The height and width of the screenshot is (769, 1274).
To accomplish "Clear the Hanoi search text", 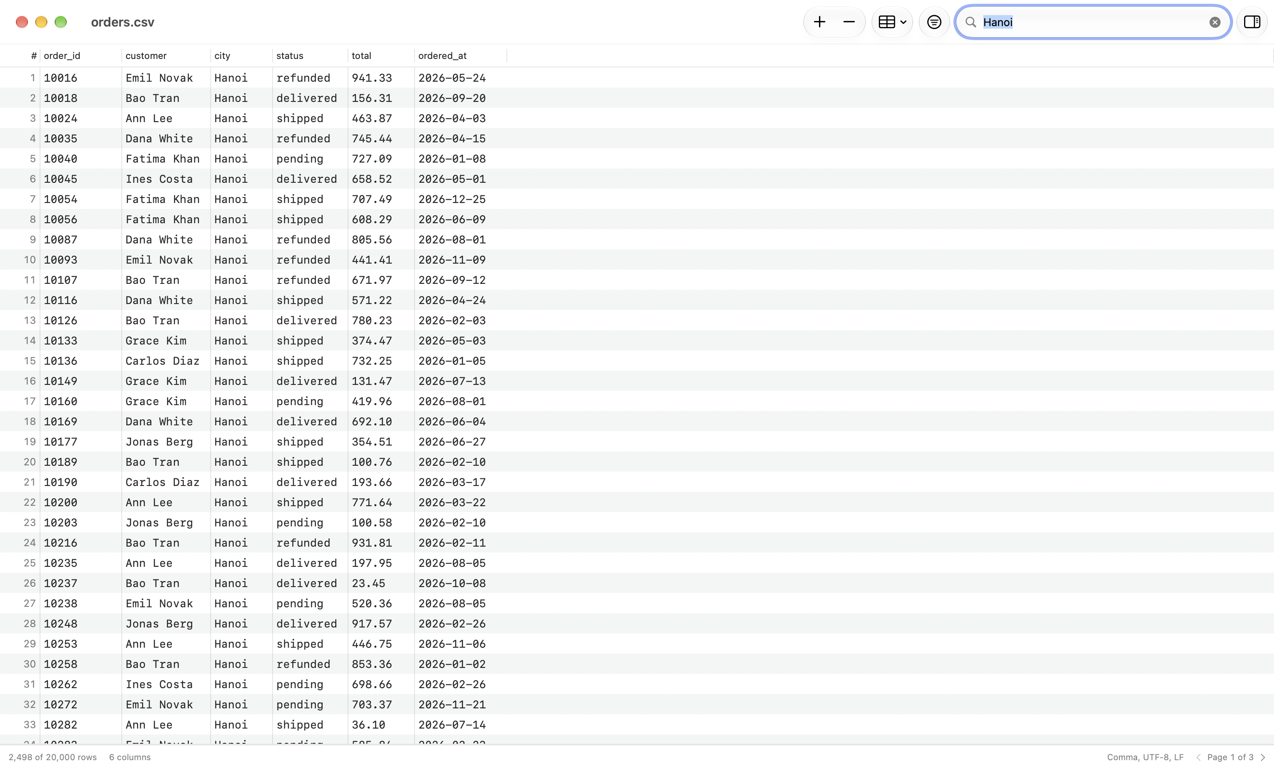I will tap(1215, 22).
